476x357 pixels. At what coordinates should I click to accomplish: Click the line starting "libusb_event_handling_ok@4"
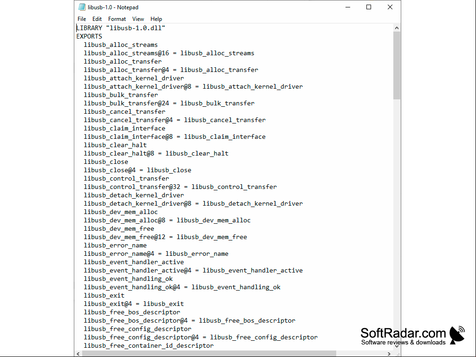coord(182,287)
